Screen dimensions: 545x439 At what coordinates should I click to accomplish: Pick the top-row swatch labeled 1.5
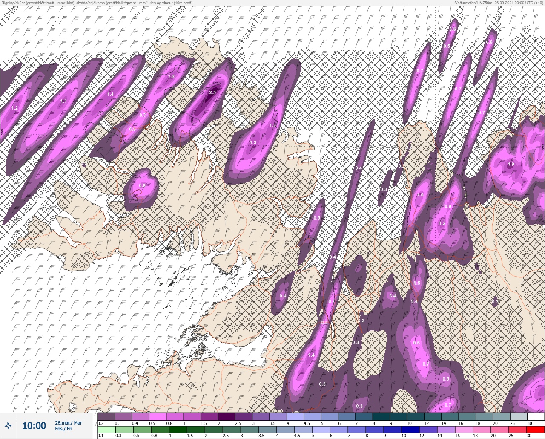tap(209, 416)
